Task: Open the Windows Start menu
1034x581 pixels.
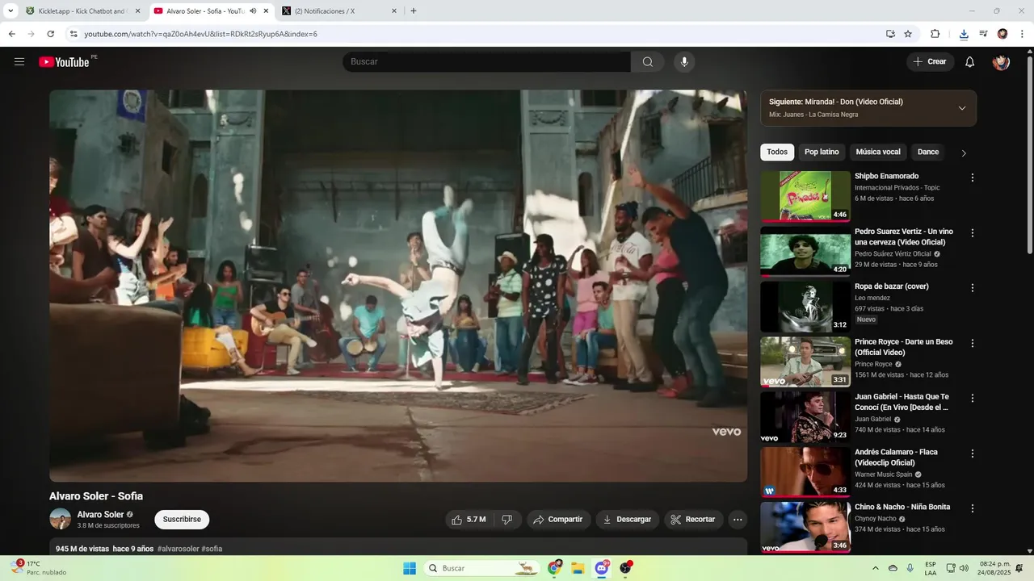Action: pyautogui.click(x=410, y=568)
